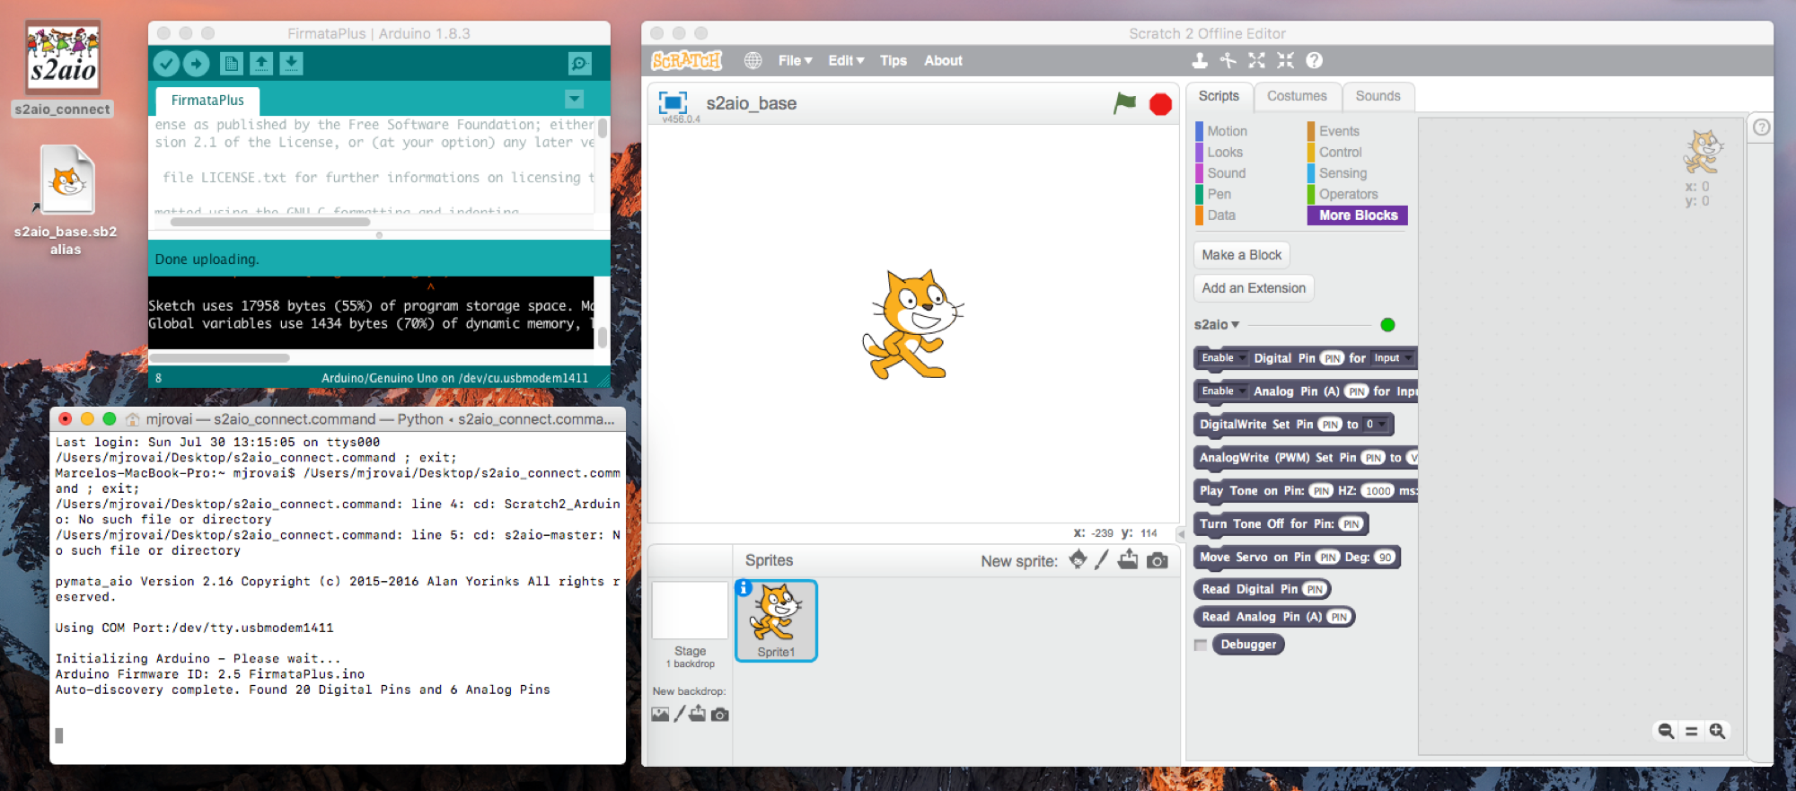This screenshot has height=791, width=1796.
Task: Click the Arduino Verify checkmark button
Action: coord(166,64)
